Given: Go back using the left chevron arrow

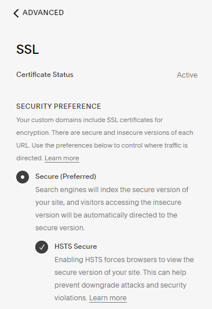Looking at the screenshot, I should point(16,13).
